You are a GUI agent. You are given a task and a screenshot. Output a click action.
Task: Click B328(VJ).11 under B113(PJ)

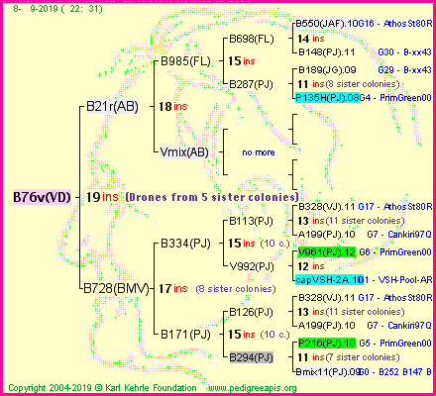click(326, 207)
